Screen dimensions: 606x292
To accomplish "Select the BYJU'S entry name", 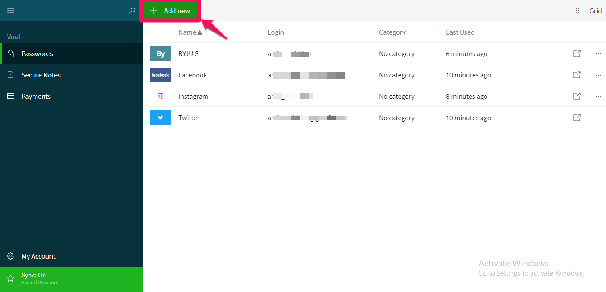I will coord(189,53).
